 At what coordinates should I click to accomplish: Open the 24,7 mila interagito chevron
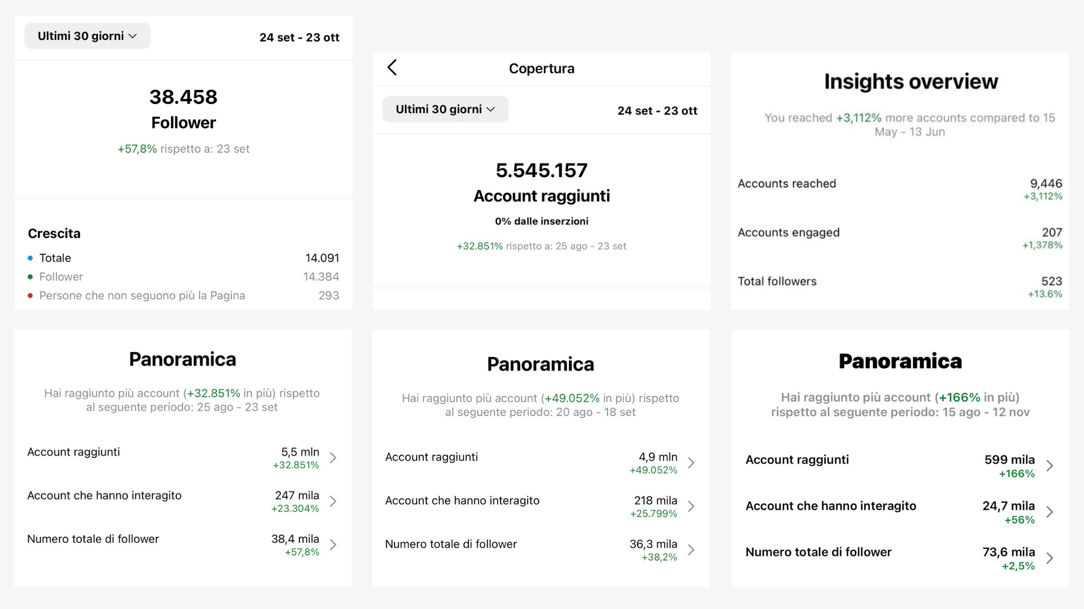pyautogui.click(x=1050, y=512)
